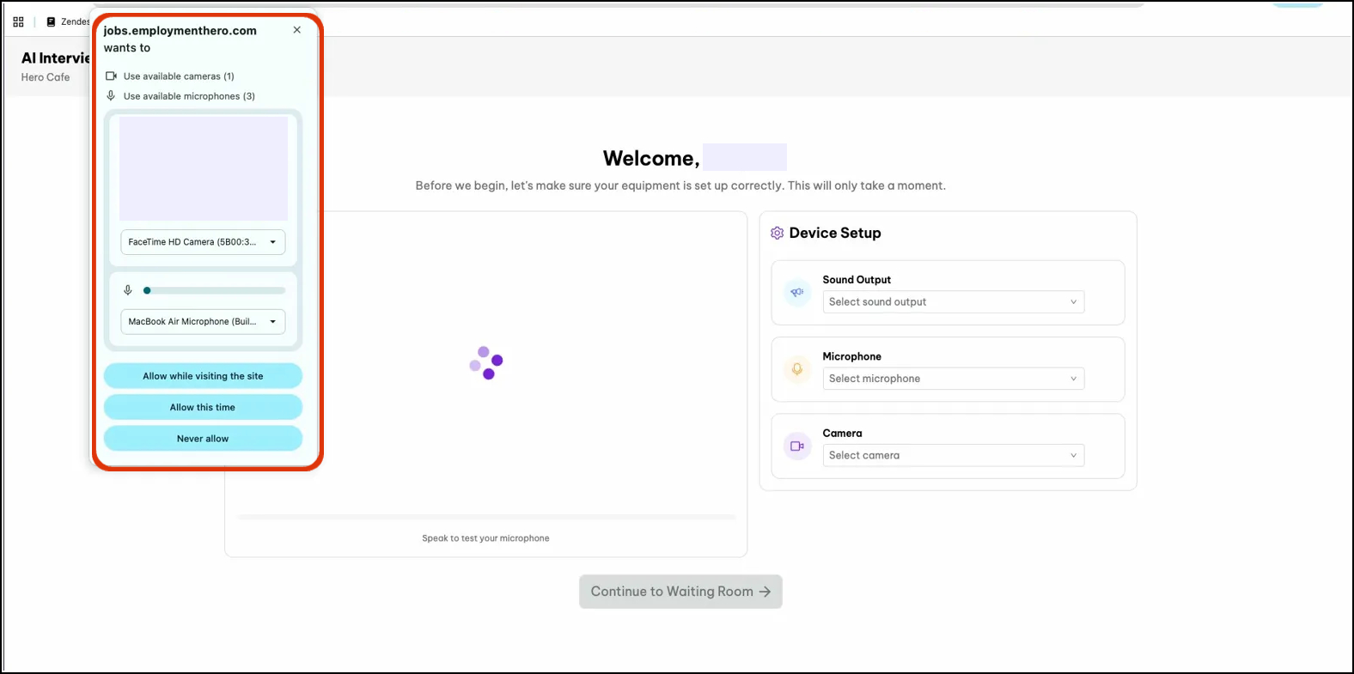Open the Select microphone dropdown
1354x674 pixels.
point(953,379)
